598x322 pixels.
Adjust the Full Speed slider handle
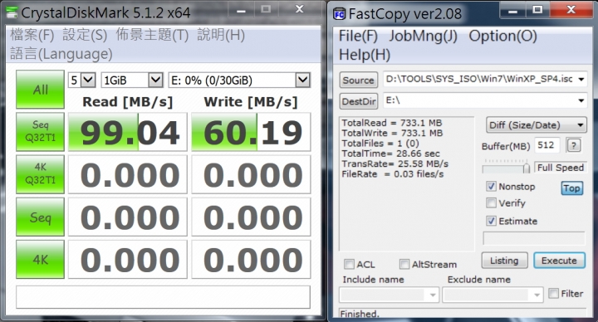527,168
